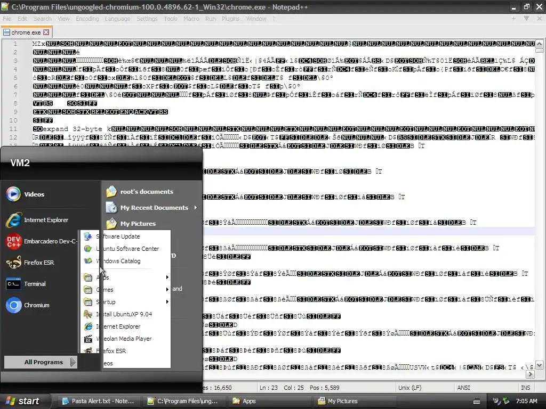Click line number 11 in margin

coord(13,129)
